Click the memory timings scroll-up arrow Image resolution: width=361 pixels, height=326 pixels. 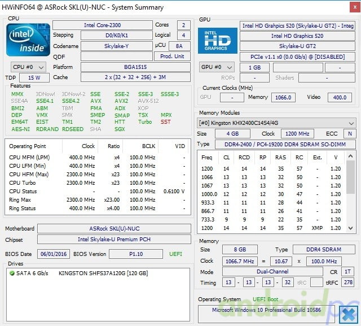coord(350,156)
